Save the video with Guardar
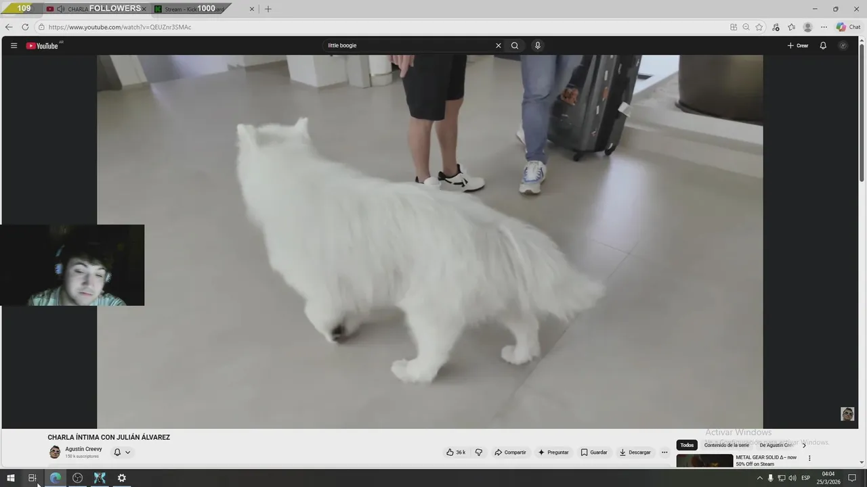This screenshot has width=867, height=487. click(594, 452)
